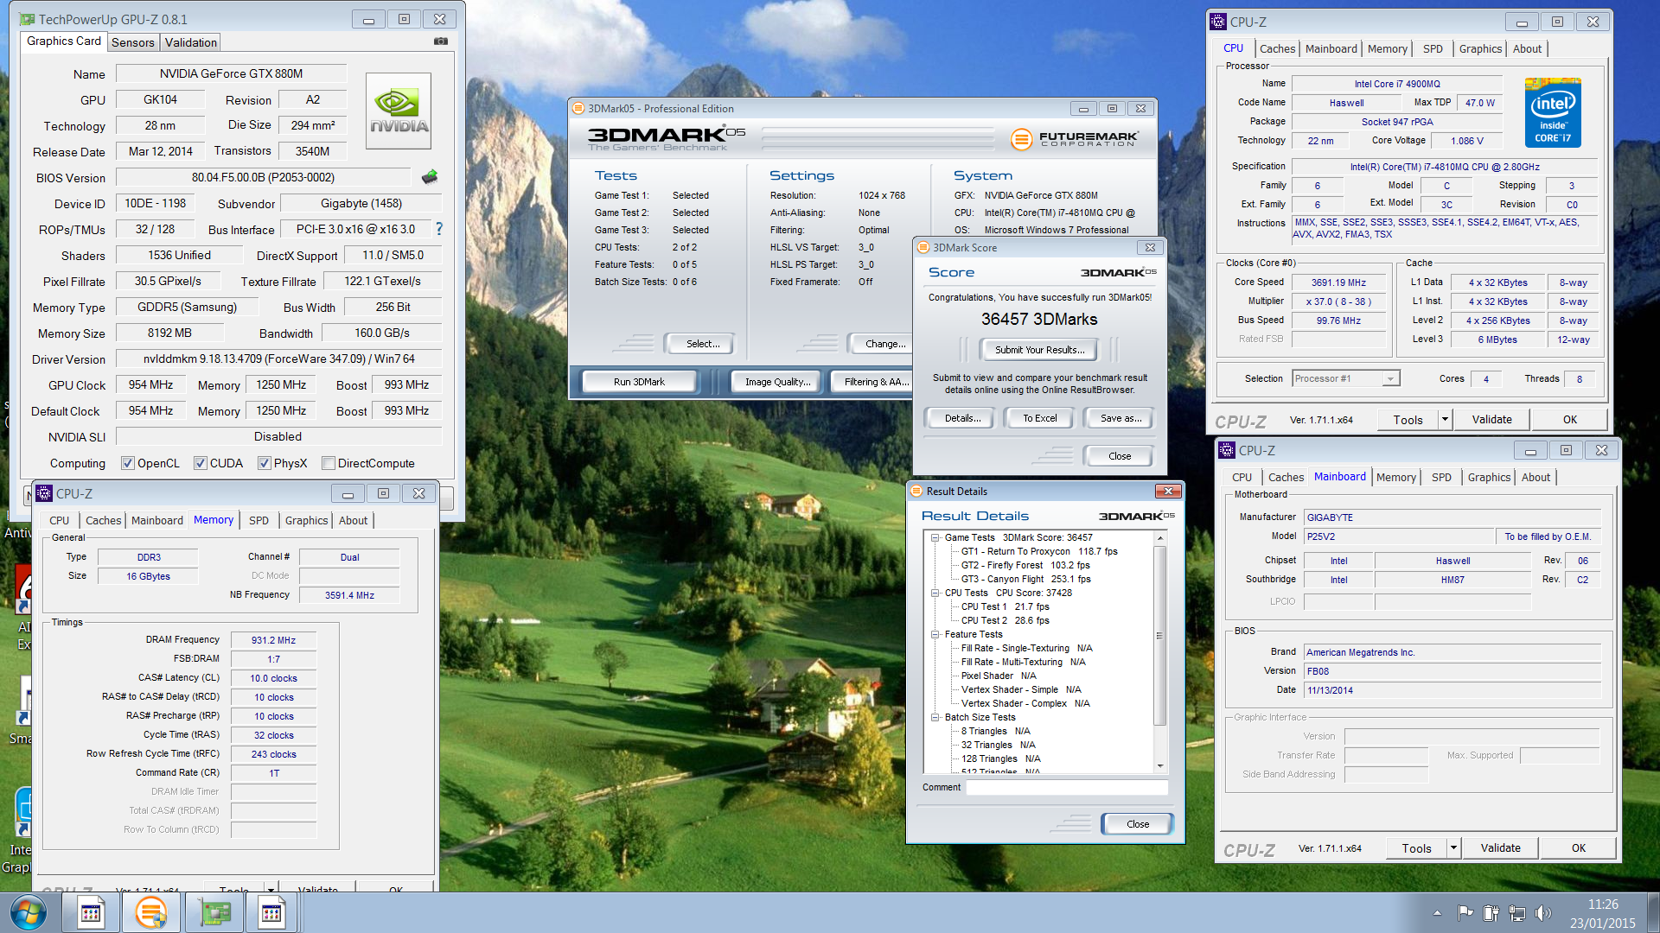This screenshot has height=933, width=1660.
Task: Toggle the DirectCompute checkbox
Action: point(329,463)
